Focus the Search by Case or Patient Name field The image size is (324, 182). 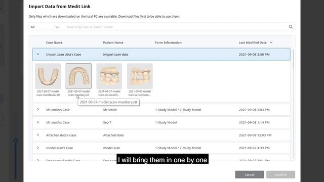[x=176, y=27]
